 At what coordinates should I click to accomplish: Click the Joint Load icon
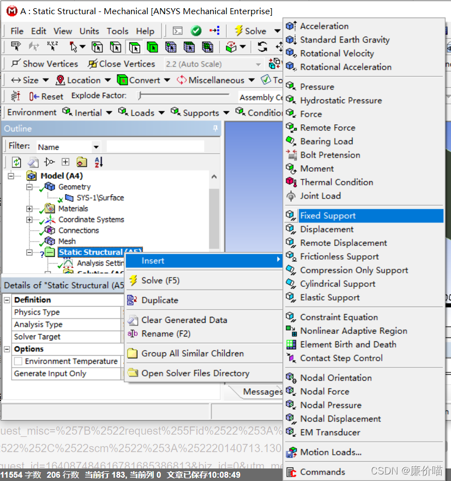pyautogui.click(x=291, y=196)
